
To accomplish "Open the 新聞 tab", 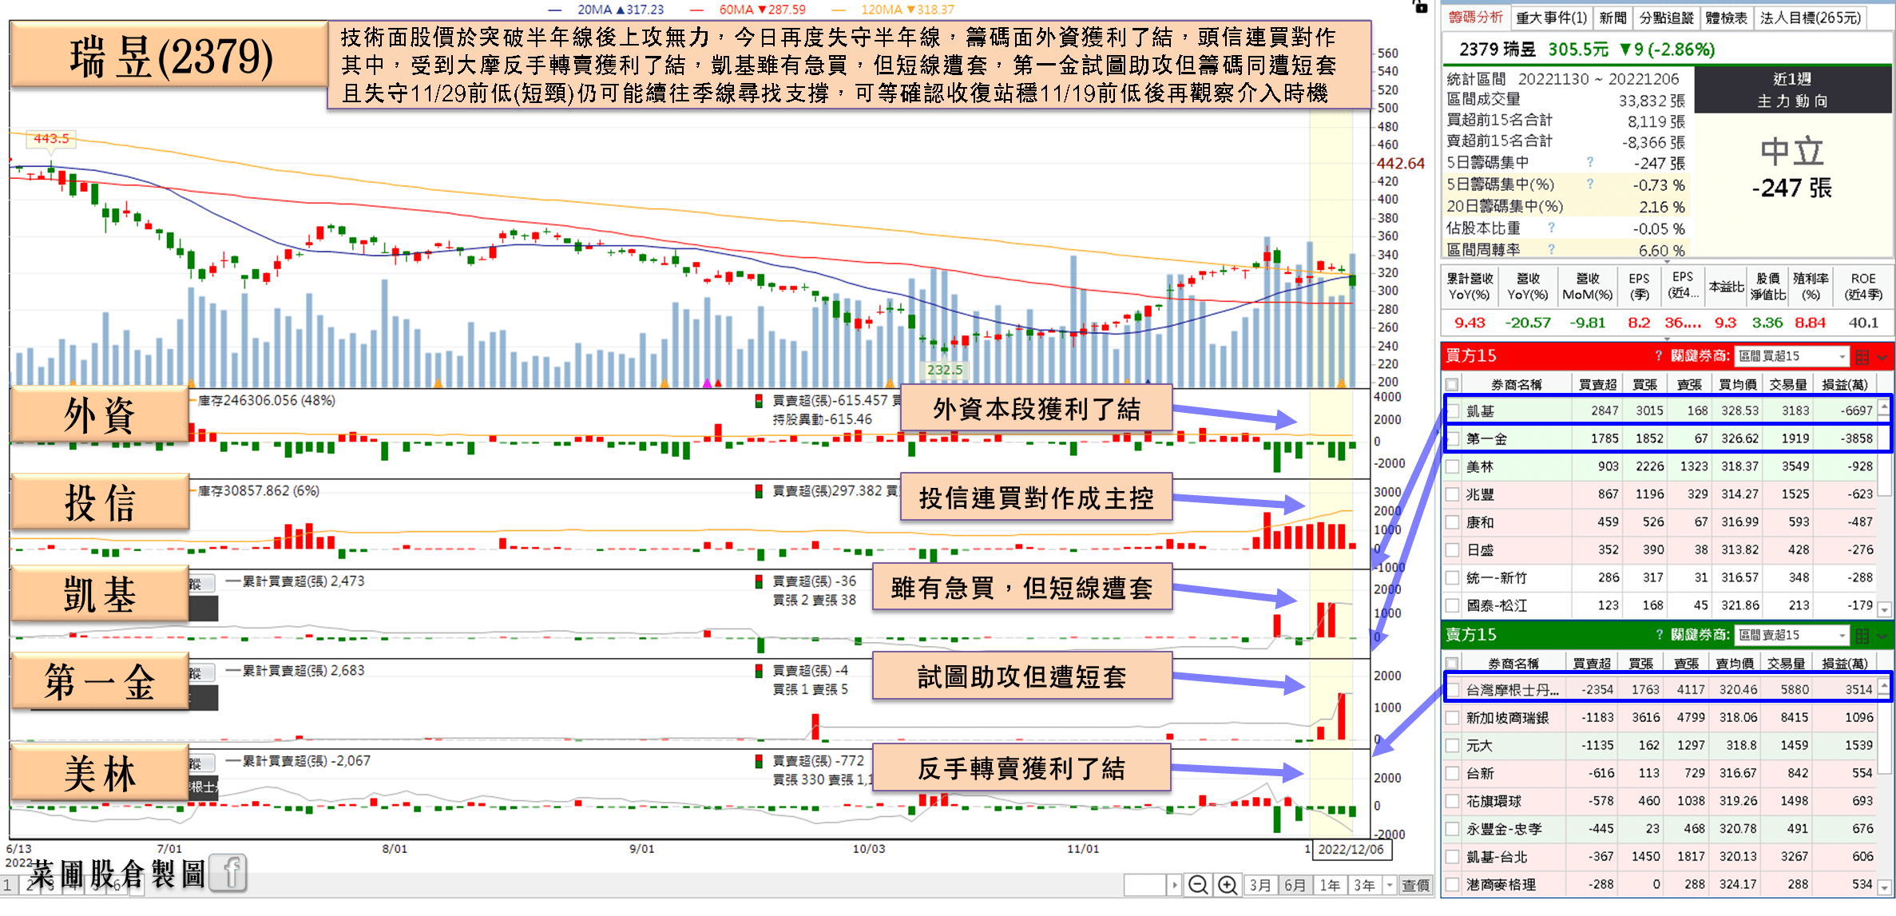I will 1612,18.
